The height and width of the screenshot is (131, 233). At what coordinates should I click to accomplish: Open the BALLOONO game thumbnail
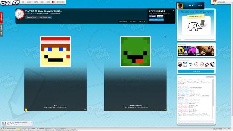click(205, 51)
